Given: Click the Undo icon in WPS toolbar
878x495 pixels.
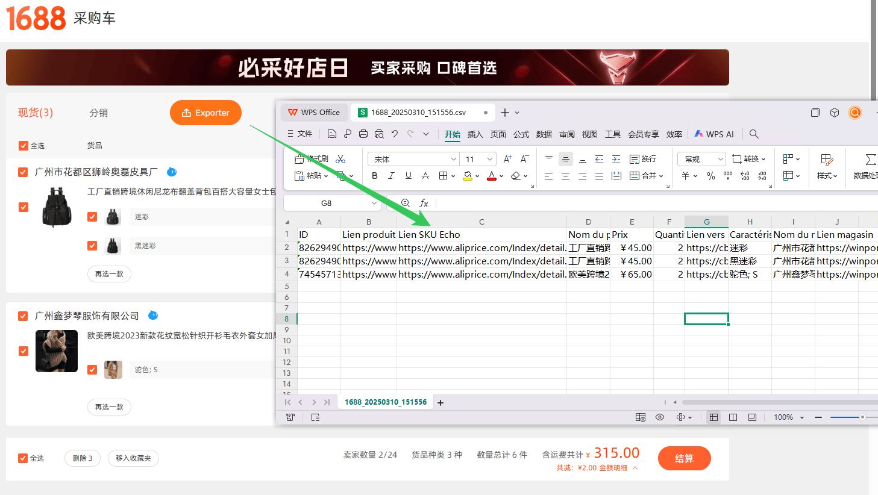Looking at the screenshot, I should coord(395,134).
